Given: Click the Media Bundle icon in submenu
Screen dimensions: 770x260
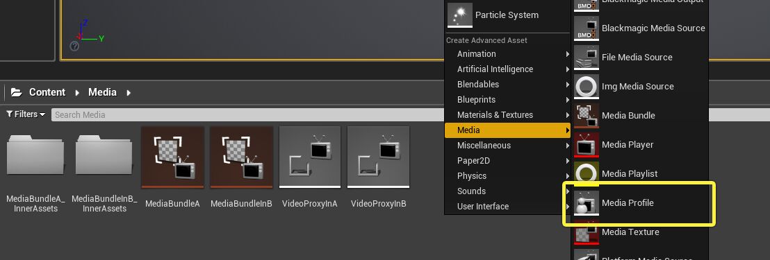Looking at the screenshot, I should pyautogui.click(x=587, y=116).
